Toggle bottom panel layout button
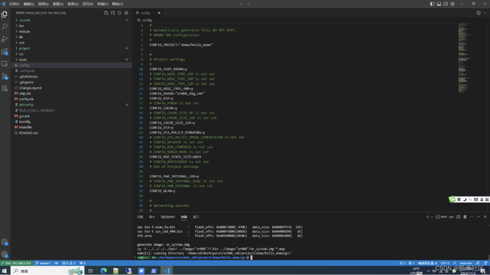The height and width of the screenshot is (275, 490). click(x=439, y=4)
